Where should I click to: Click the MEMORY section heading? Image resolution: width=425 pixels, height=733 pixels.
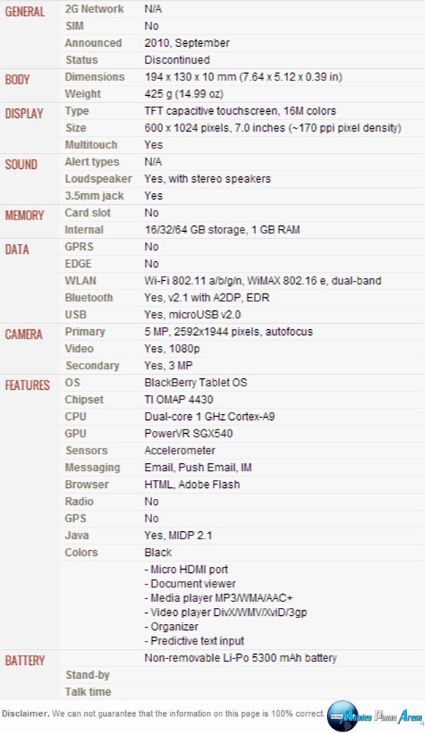pos(24,216)
